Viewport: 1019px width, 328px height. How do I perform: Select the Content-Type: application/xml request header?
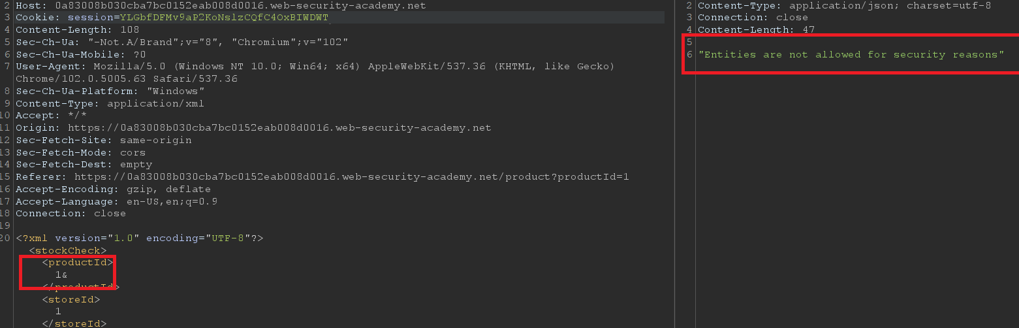pyautogui.click(x=110, y=103)
